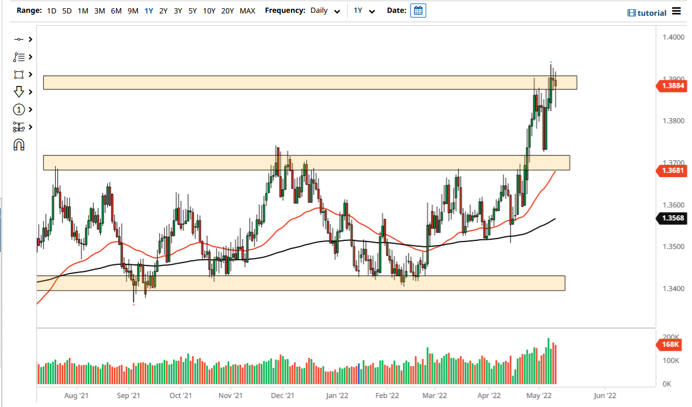Select the measurement drawing tool

tap(18, 127)
